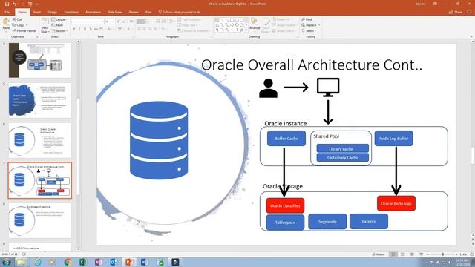The image size is (475, 267).
Task: Activate Format Painter
Action: click(24, 31)
